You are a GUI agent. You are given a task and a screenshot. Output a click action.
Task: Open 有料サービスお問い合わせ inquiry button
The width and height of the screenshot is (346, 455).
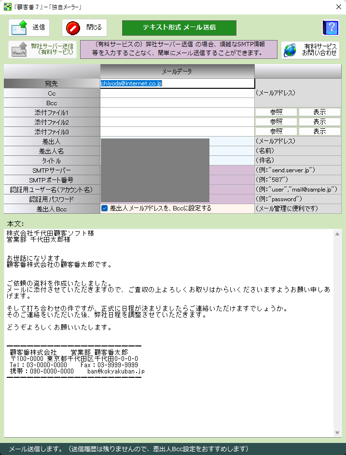(x=310, y=50)
